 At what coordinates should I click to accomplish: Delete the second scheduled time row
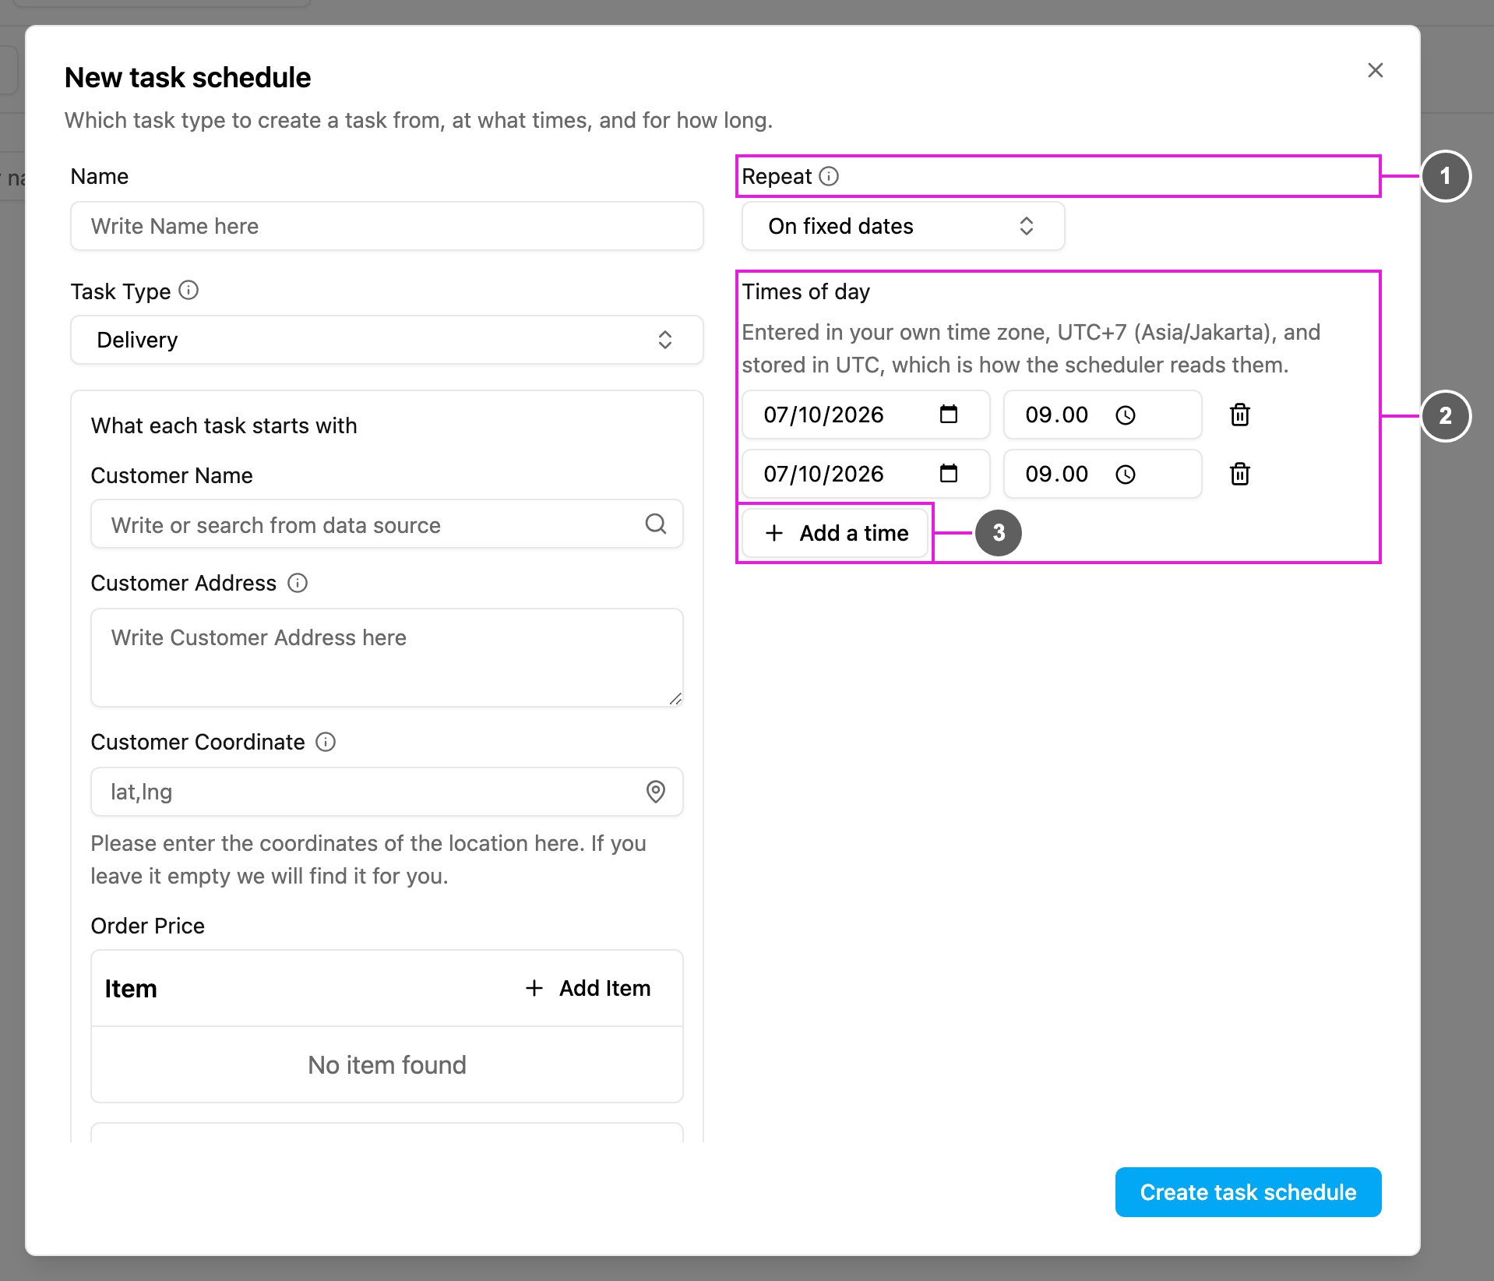tap(1239, 474)
